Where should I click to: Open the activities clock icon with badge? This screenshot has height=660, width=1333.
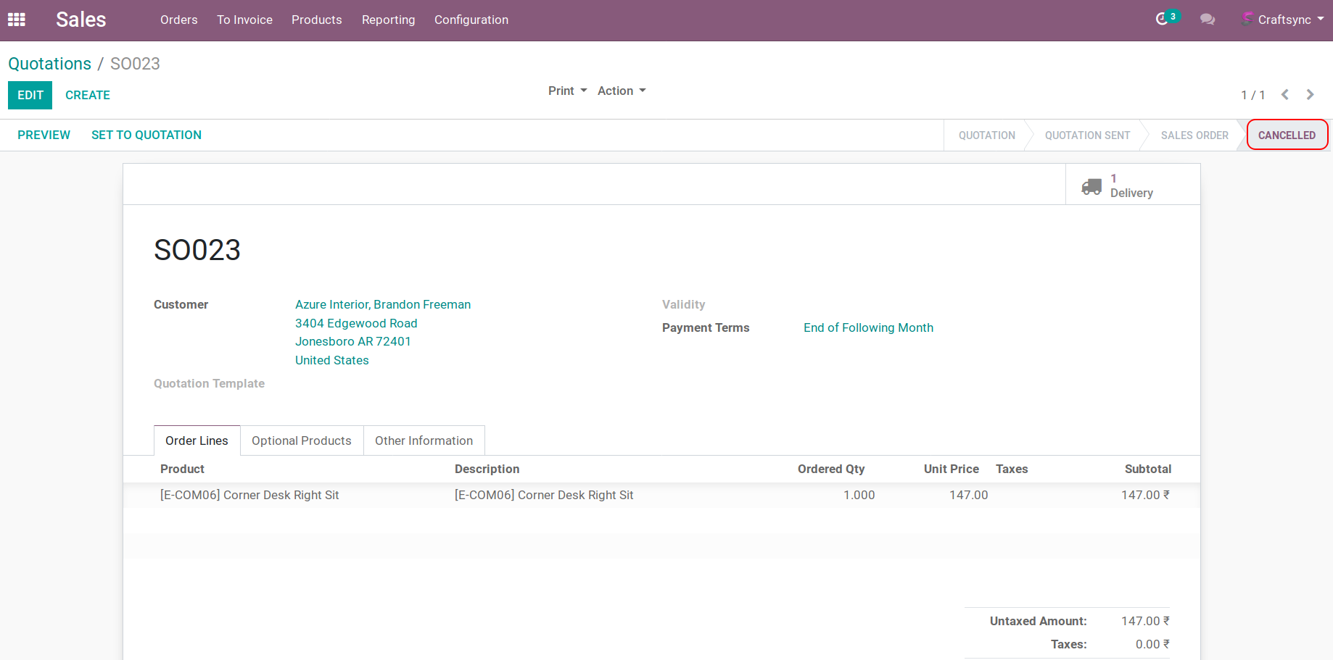coord(1163,20)
